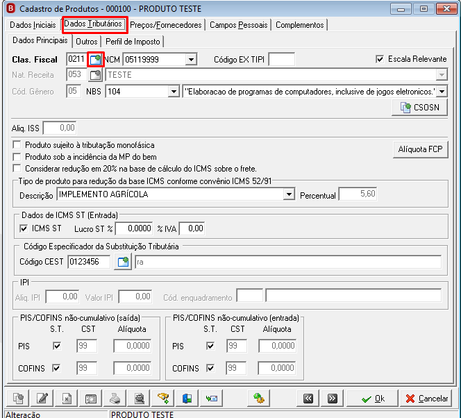
Task: Click the CSOSN button
Action: 419,108
